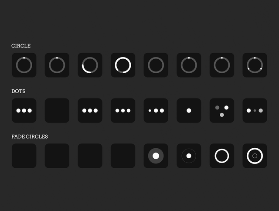Viewport: 279px width, 211px height.
Task: Click the first three-dots loader in the Dots row
Action: pos(24,110)
